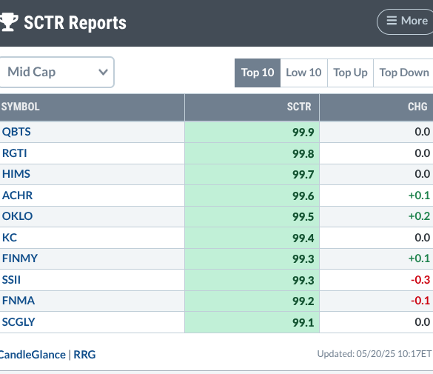Expand the Mid Cap dropdown
This screenshot has width=433, height=374.
click(56, 72)
